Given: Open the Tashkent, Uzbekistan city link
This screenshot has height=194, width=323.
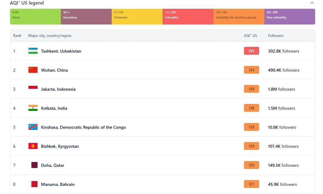Looking at the screenshot, I should pos(61,51).
